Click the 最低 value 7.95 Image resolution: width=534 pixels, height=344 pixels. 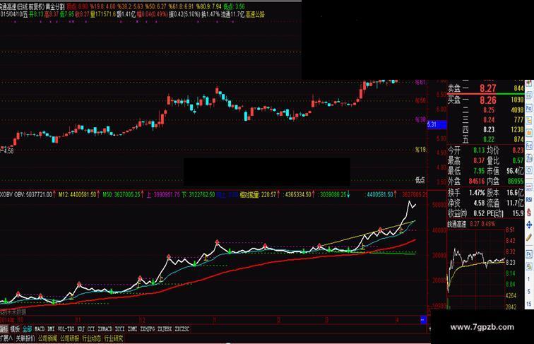(479, 171)
